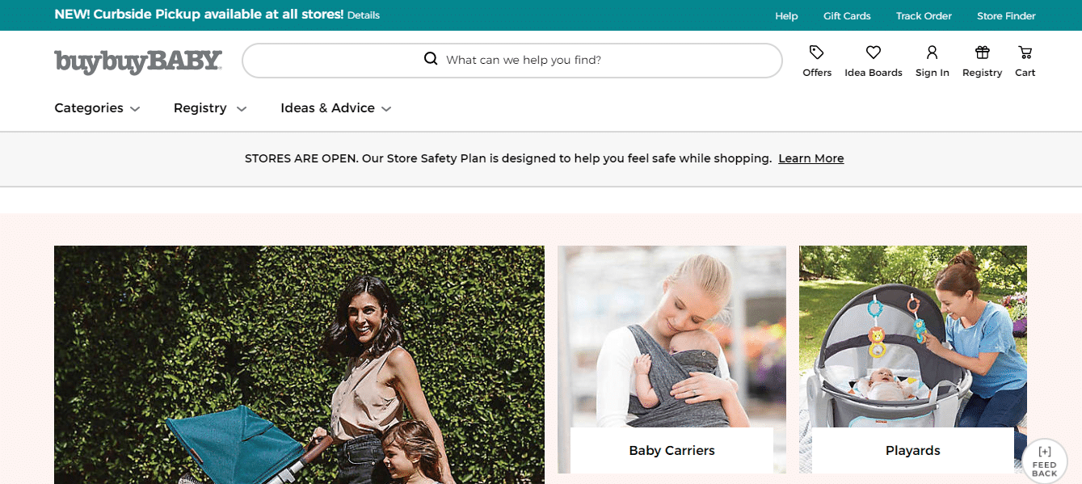The image size is (1082, 484).
Task: Click the Offers tag icon
Action: click(817, 53)
